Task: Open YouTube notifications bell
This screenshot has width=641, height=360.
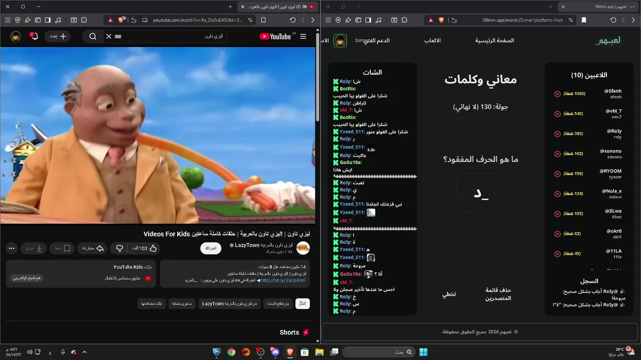Action: [x=34, y=36]
